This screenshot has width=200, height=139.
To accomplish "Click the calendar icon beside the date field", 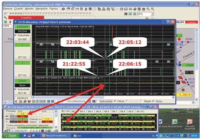I will (x=90, y=101).
